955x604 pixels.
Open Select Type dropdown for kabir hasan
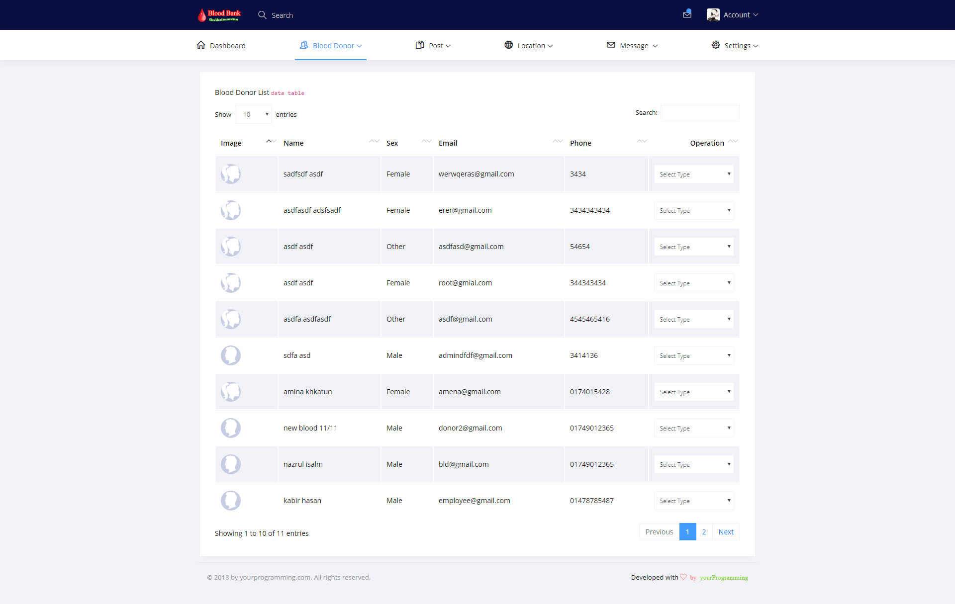(693, 501)
